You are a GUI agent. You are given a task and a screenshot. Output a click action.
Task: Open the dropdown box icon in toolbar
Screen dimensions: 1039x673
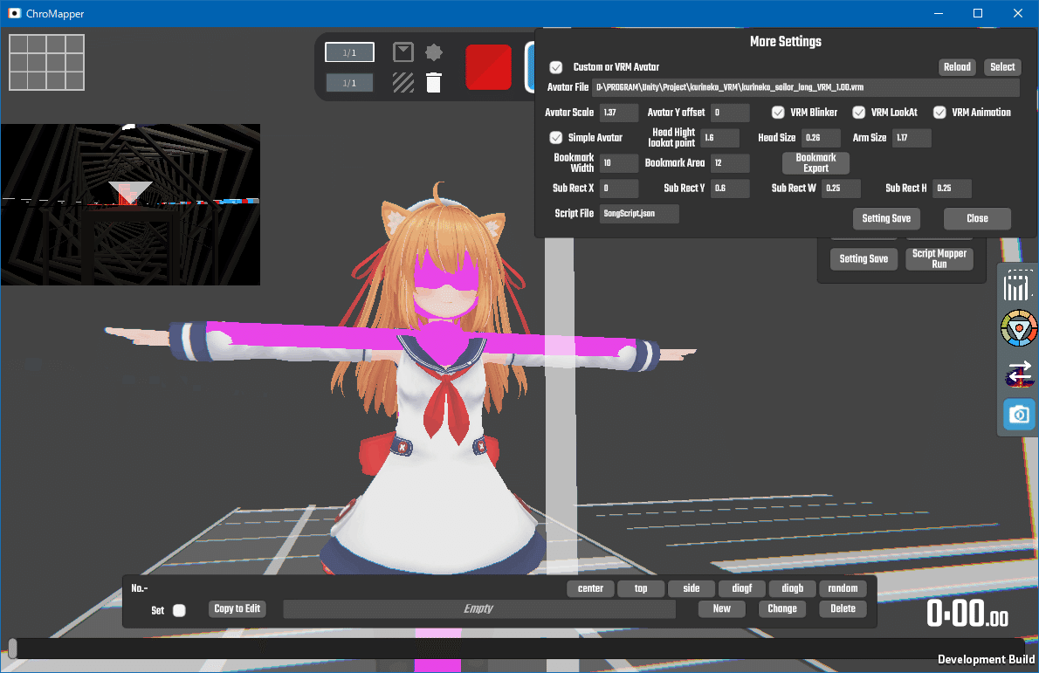coord(403,52)
